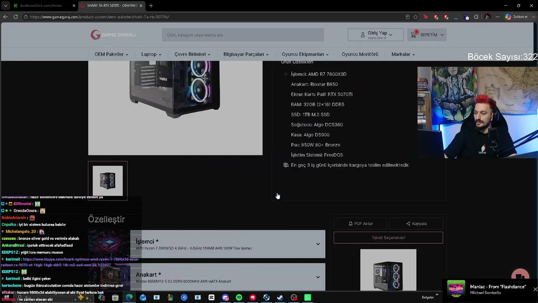
Task: Click the PDF Aktar button
Action: pos(361,223)
